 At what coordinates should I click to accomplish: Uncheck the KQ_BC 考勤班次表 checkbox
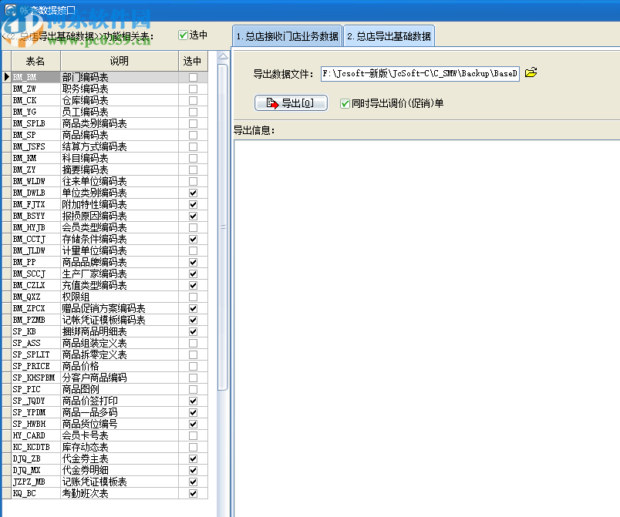coord(193,493)
